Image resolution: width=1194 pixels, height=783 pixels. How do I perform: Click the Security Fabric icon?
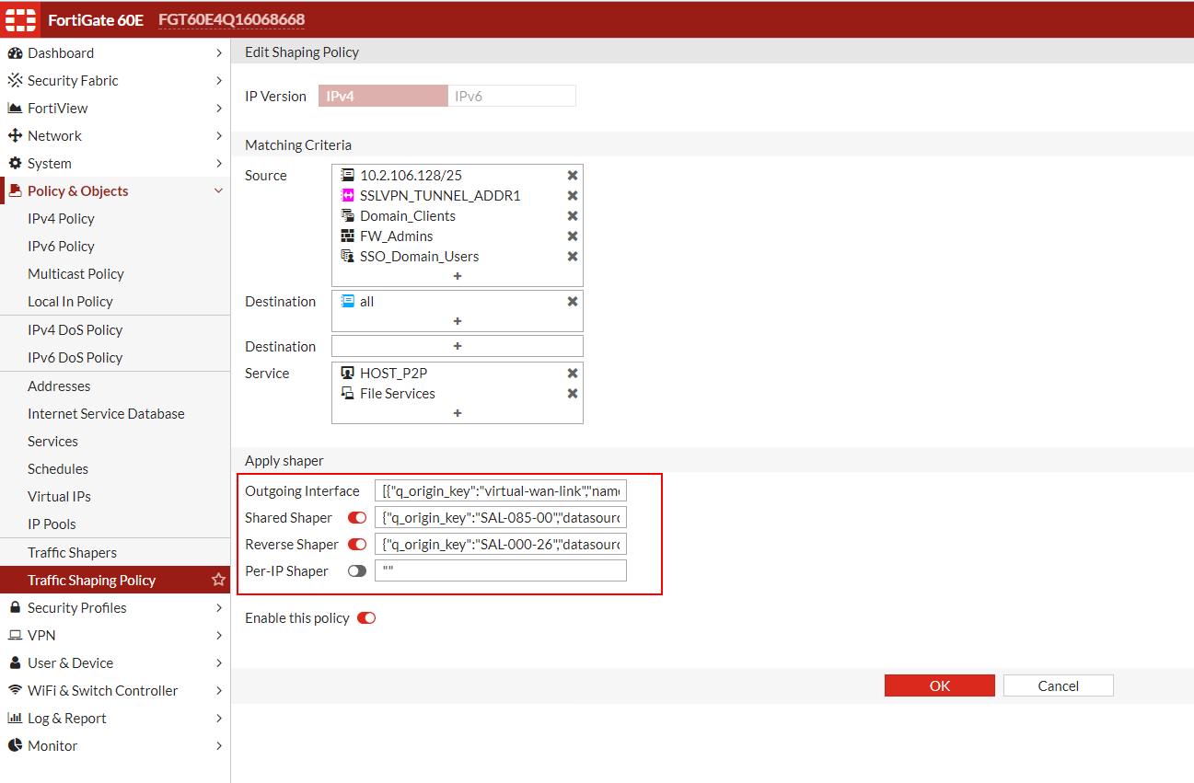coord(15,81)
